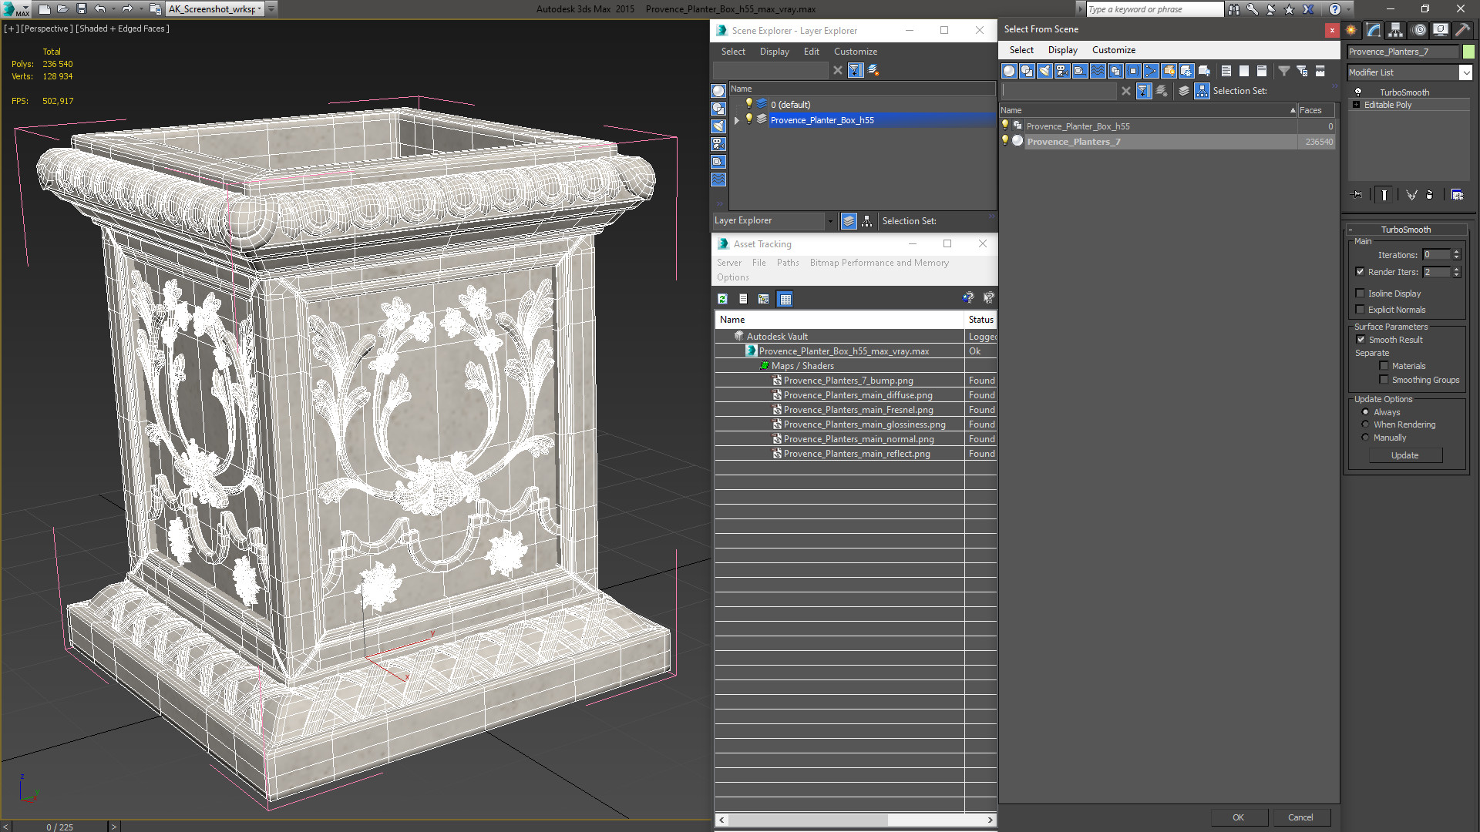Uncheck the Smooth Result checkbox
Image resolution: width=1480 pixels, height=832 pixels.
[1361, 340]
